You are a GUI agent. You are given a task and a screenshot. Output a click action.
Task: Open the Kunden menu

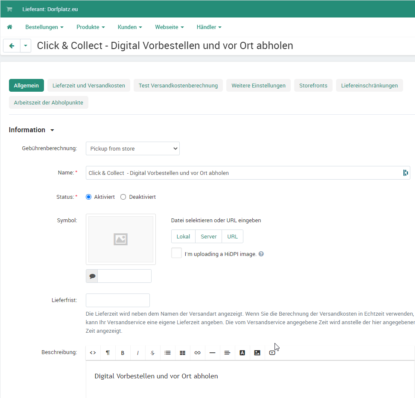point(130,27)
